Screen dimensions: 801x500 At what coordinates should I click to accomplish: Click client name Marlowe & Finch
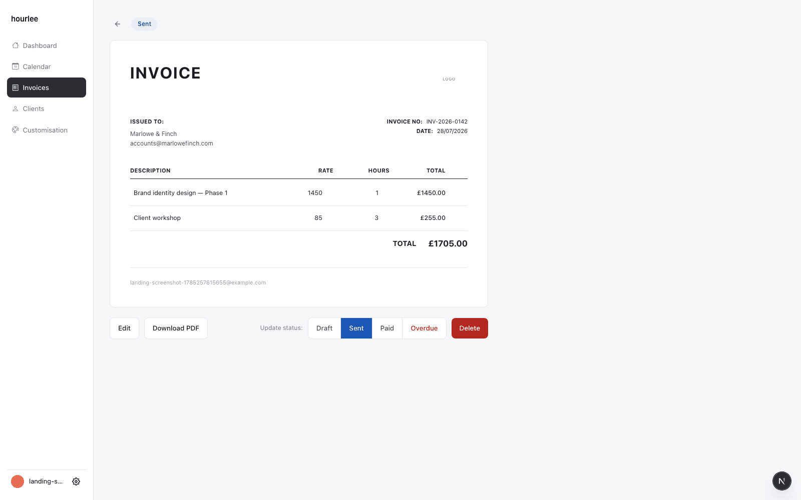(153, 134)
